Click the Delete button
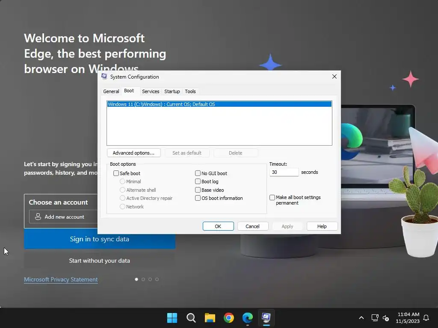The width and height of the screenshot is (438, 328). (x=236, y=153)
